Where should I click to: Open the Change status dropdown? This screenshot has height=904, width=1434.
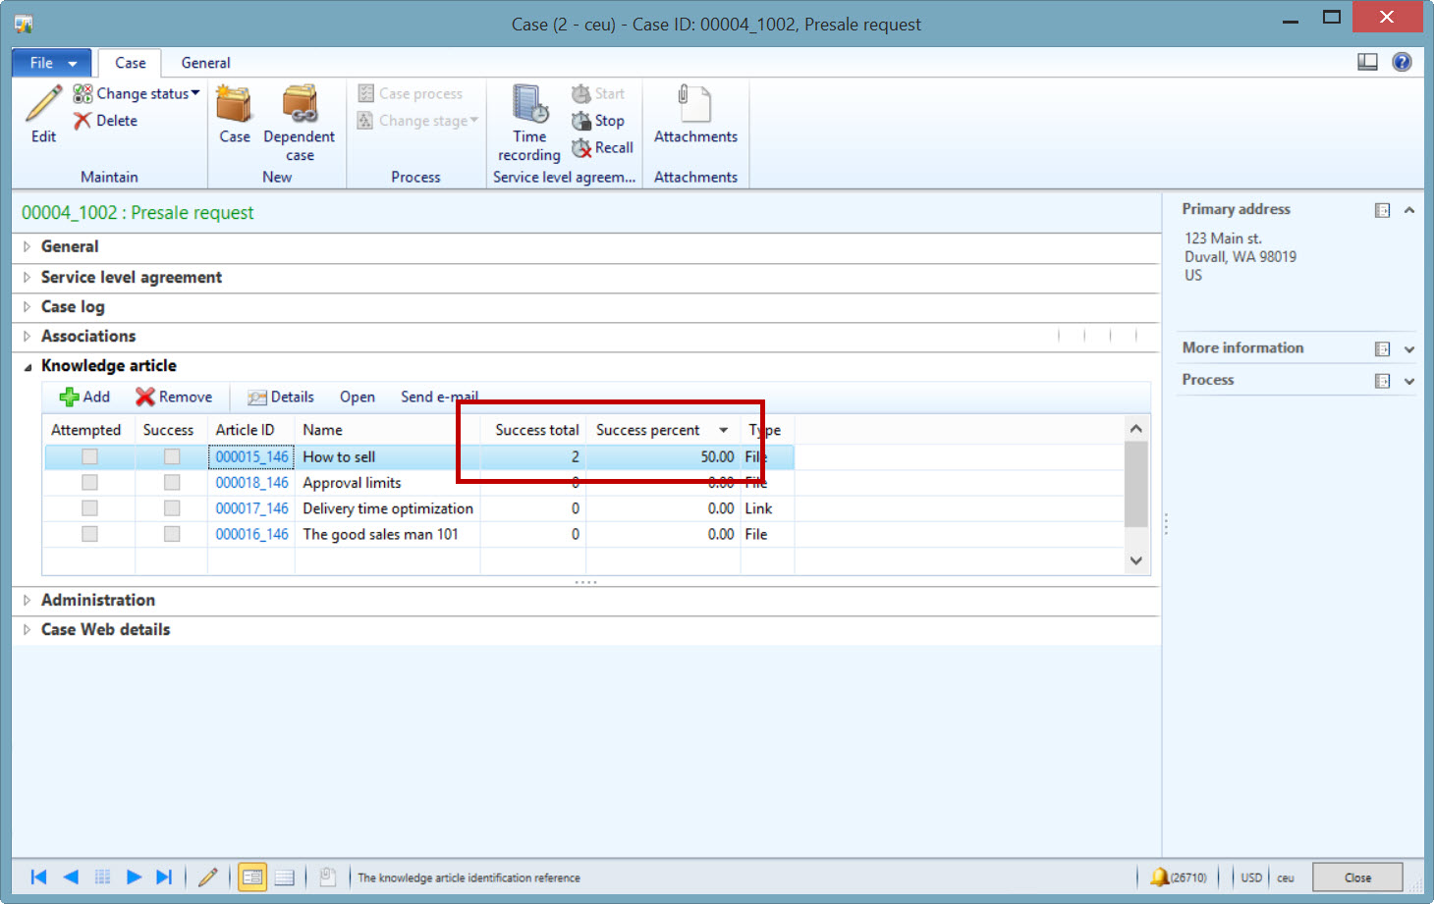pyautogui.click(x=138, y=93)
